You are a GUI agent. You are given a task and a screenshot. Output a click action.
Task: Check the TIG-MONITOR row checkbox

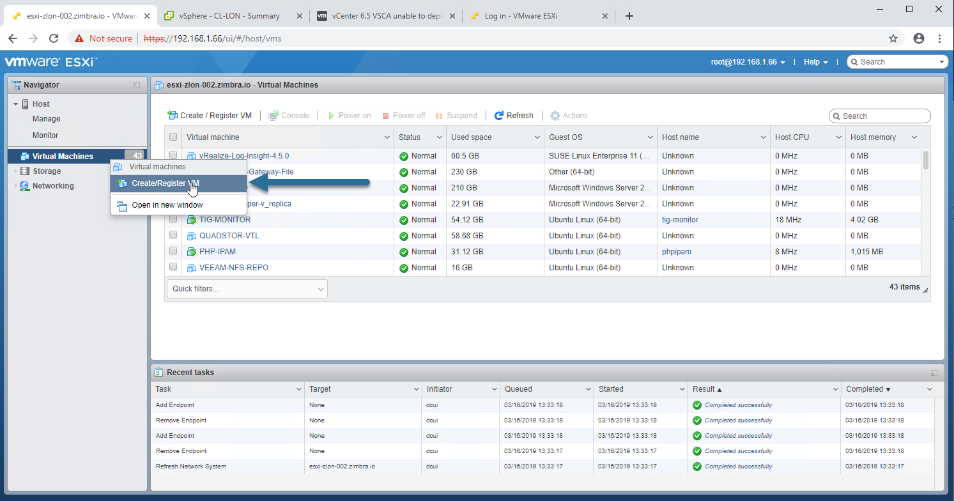coord(173,219)
